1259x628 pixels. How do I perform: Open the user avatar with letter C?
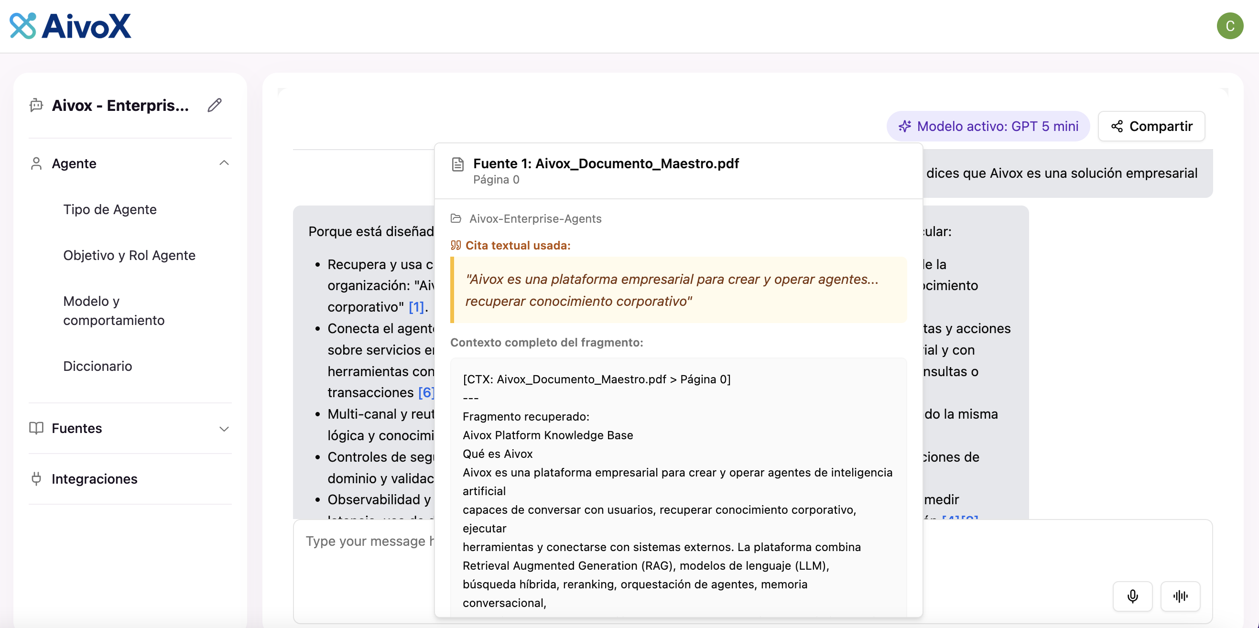[x=1230, y=26]
